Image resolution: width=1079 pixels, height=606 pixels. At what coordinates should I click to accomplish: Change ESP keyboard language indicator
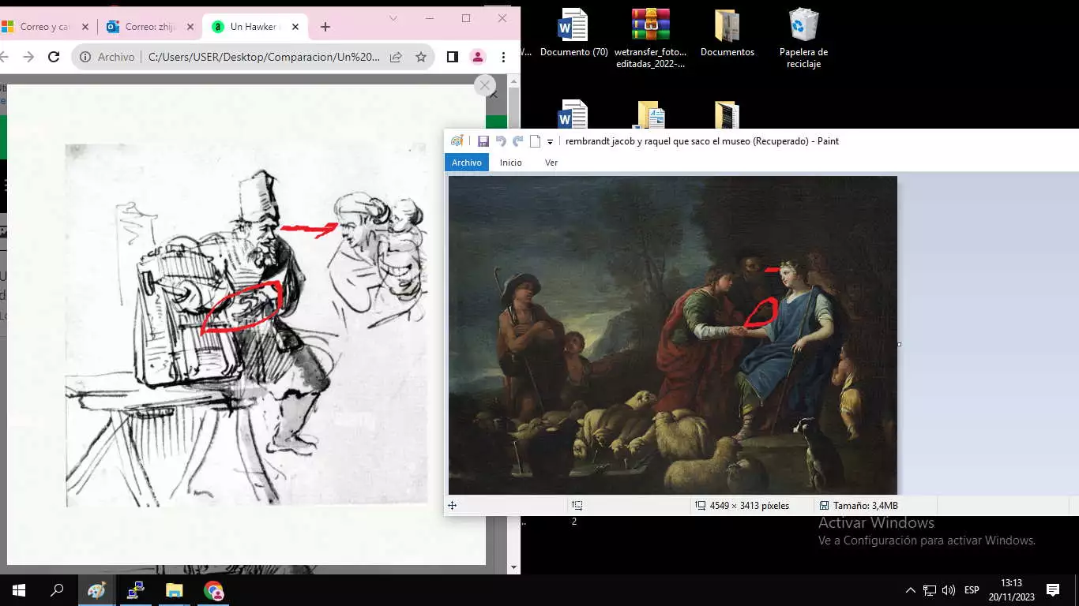coord(972,590)
